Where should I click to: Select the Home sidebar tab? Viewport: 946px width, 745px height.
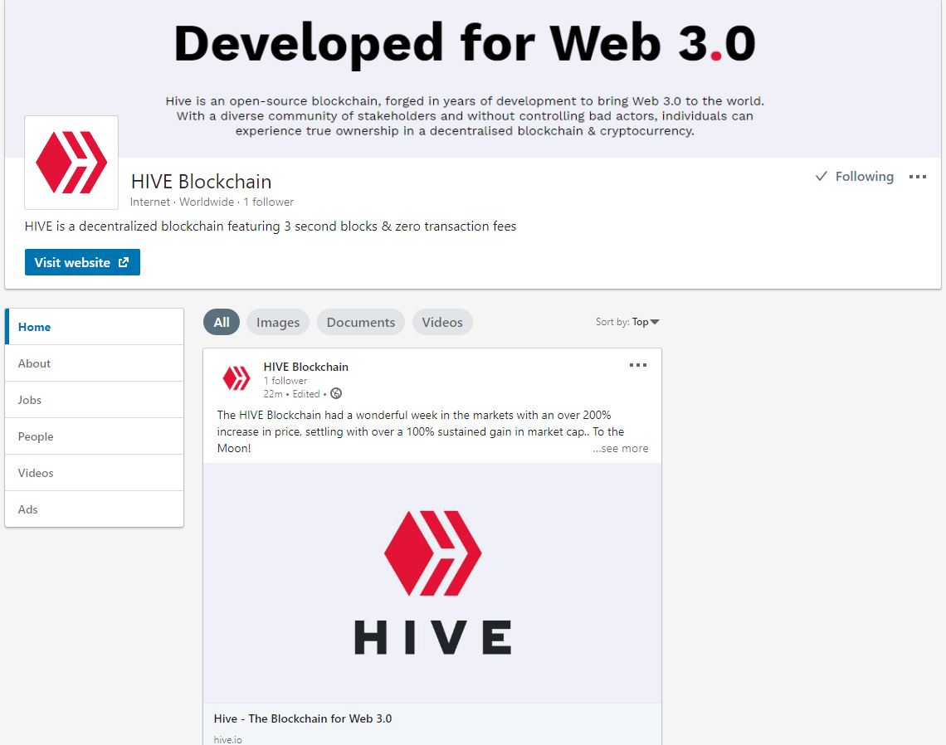(94, 327)
